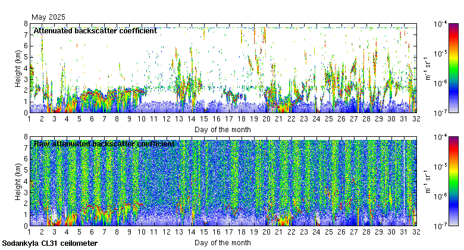The height and width of the screenshot is (250, 464).
Task: Click day 32 tick label on top plot
Action: [x=416, y=119]
